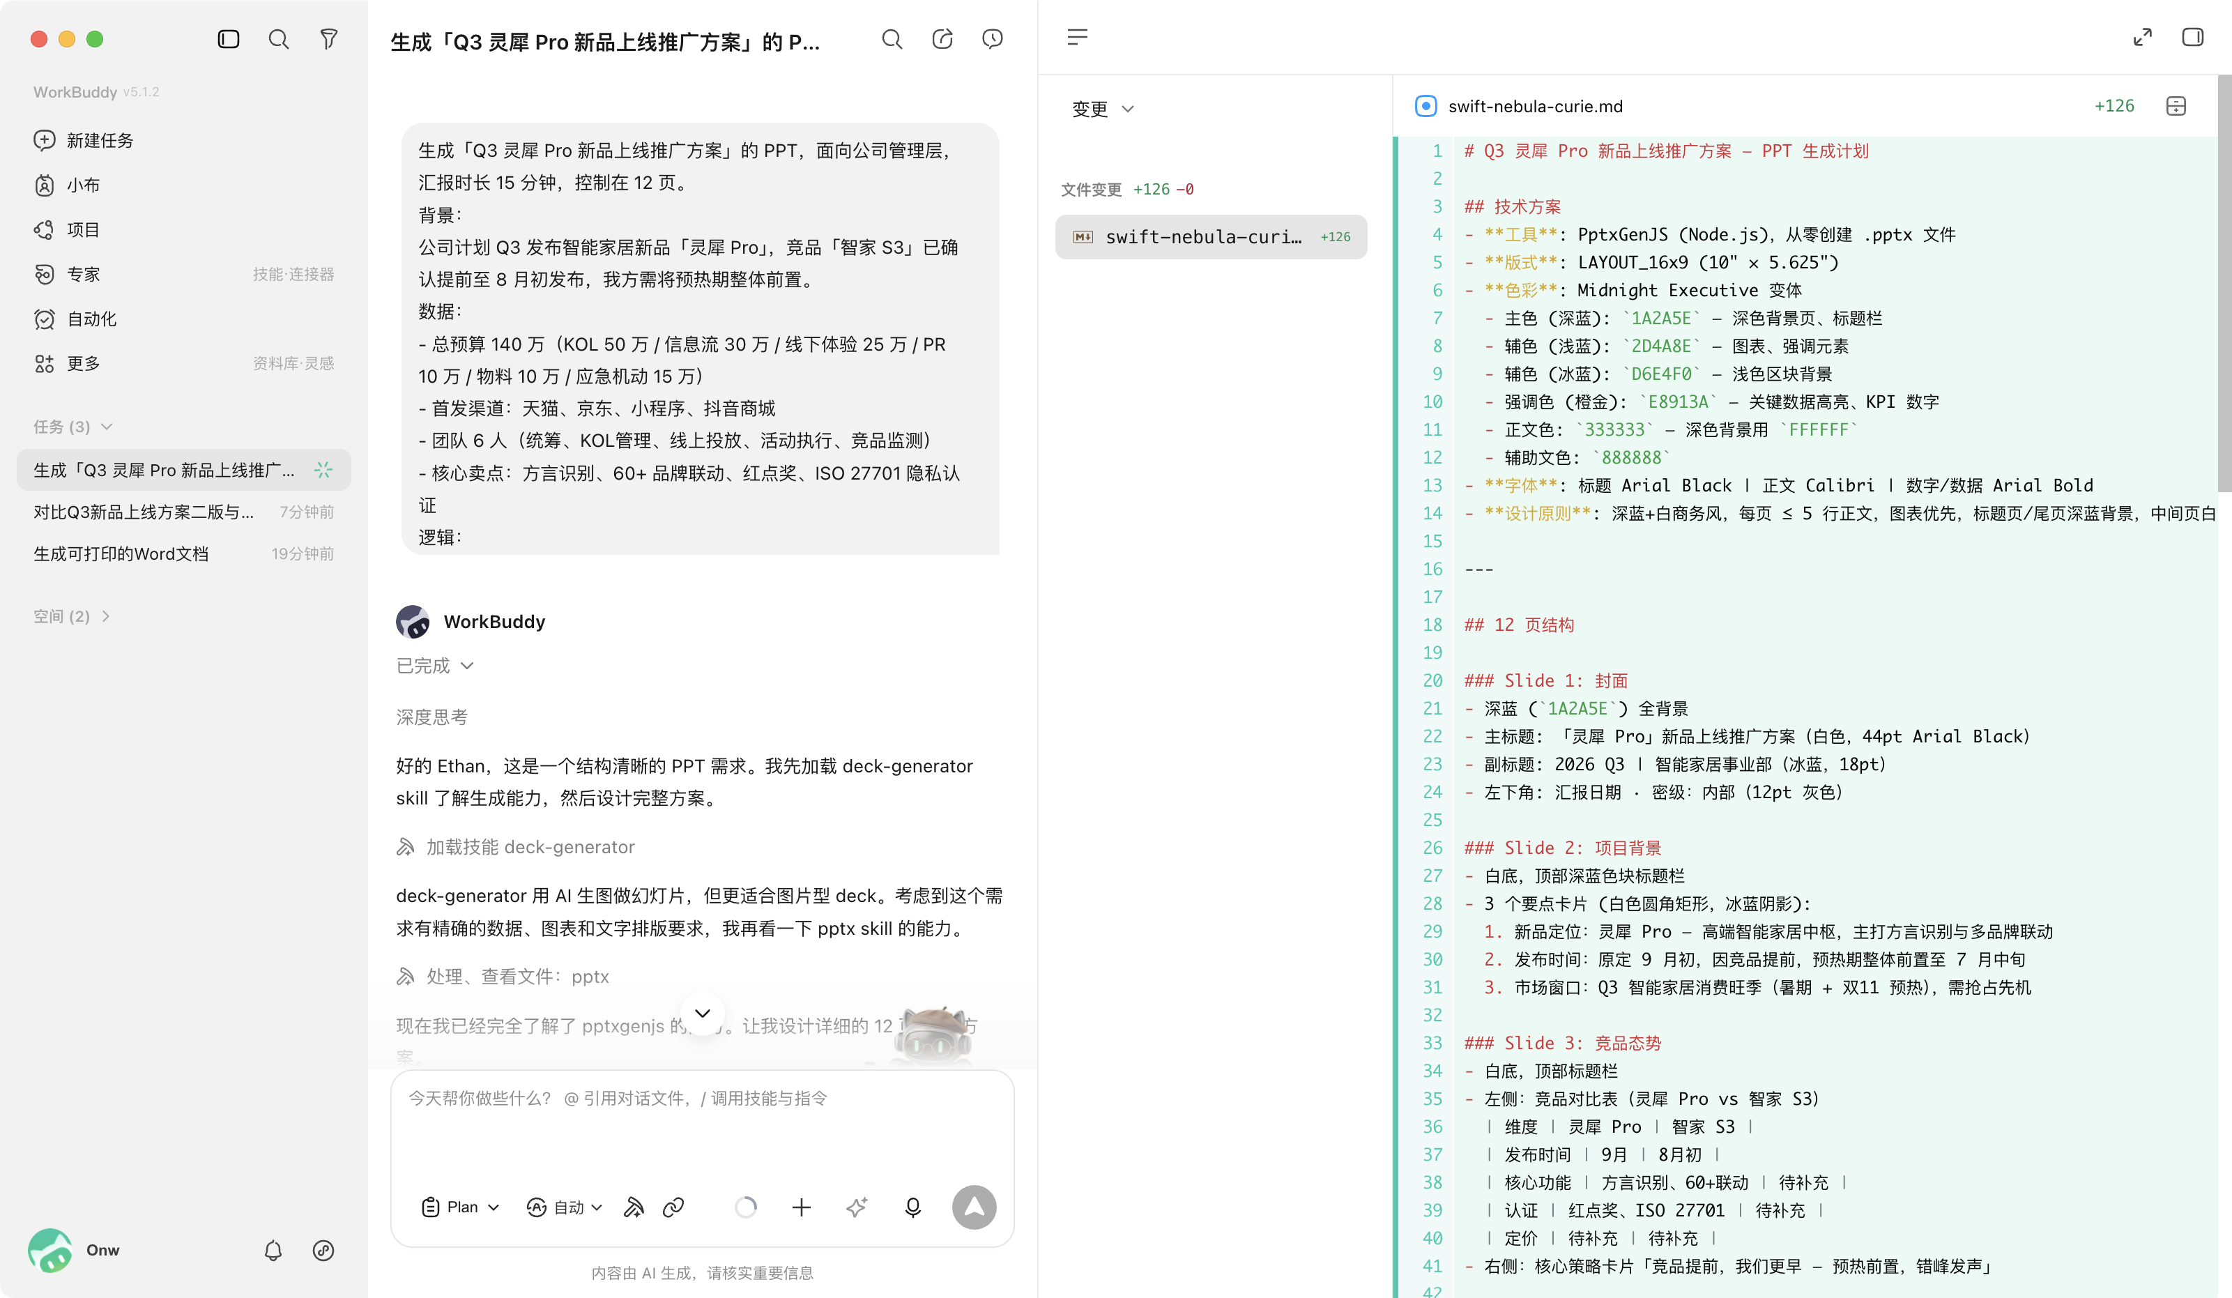
Task: Collapse the 任务 (3) list
Action: point(73,426)
